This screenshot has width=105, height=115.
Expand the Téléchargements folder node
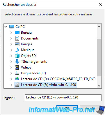tap(11, 62)
